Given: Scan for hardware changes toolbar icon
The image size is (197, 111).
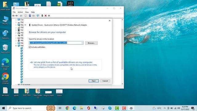Looking at the screenshot, I should (38, 16).
